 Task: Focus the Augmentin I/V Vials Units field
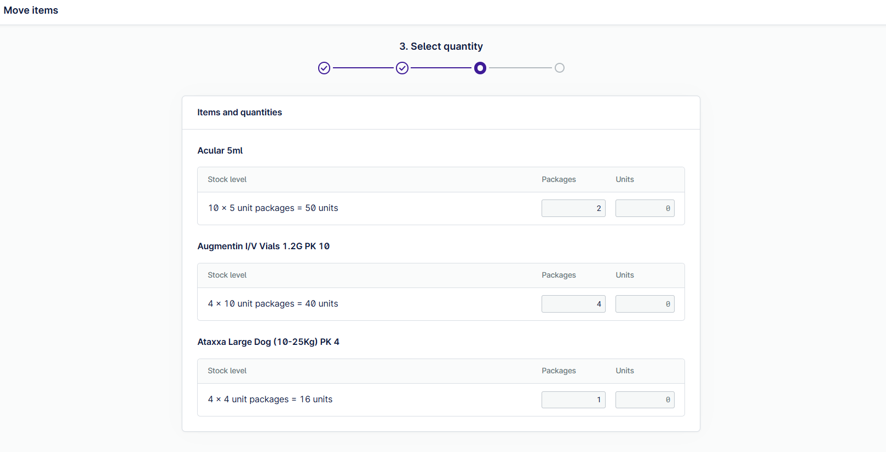coord(645,304)
